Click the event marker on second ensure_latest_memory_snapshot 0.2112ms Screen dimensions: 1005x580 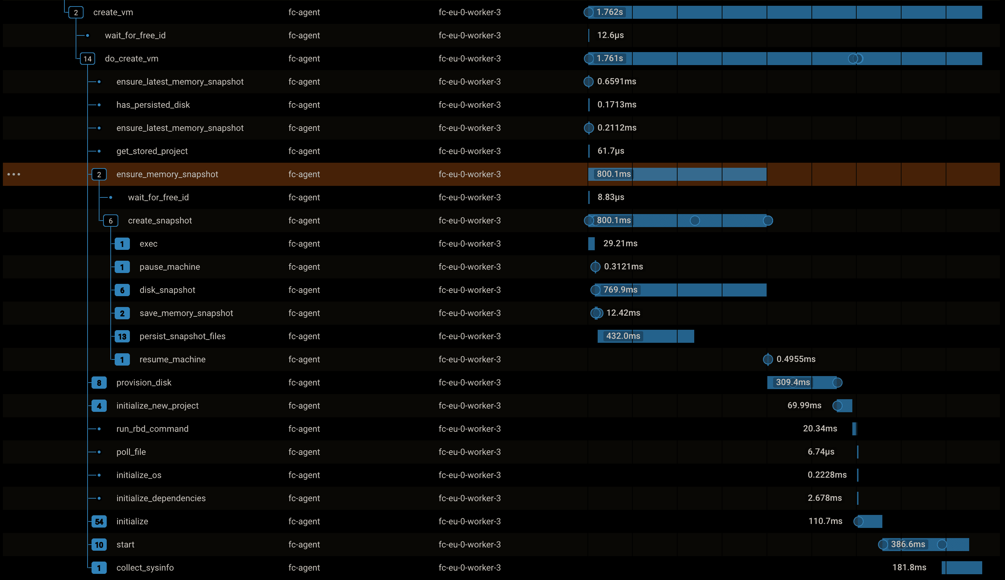(x=589, y=128)
